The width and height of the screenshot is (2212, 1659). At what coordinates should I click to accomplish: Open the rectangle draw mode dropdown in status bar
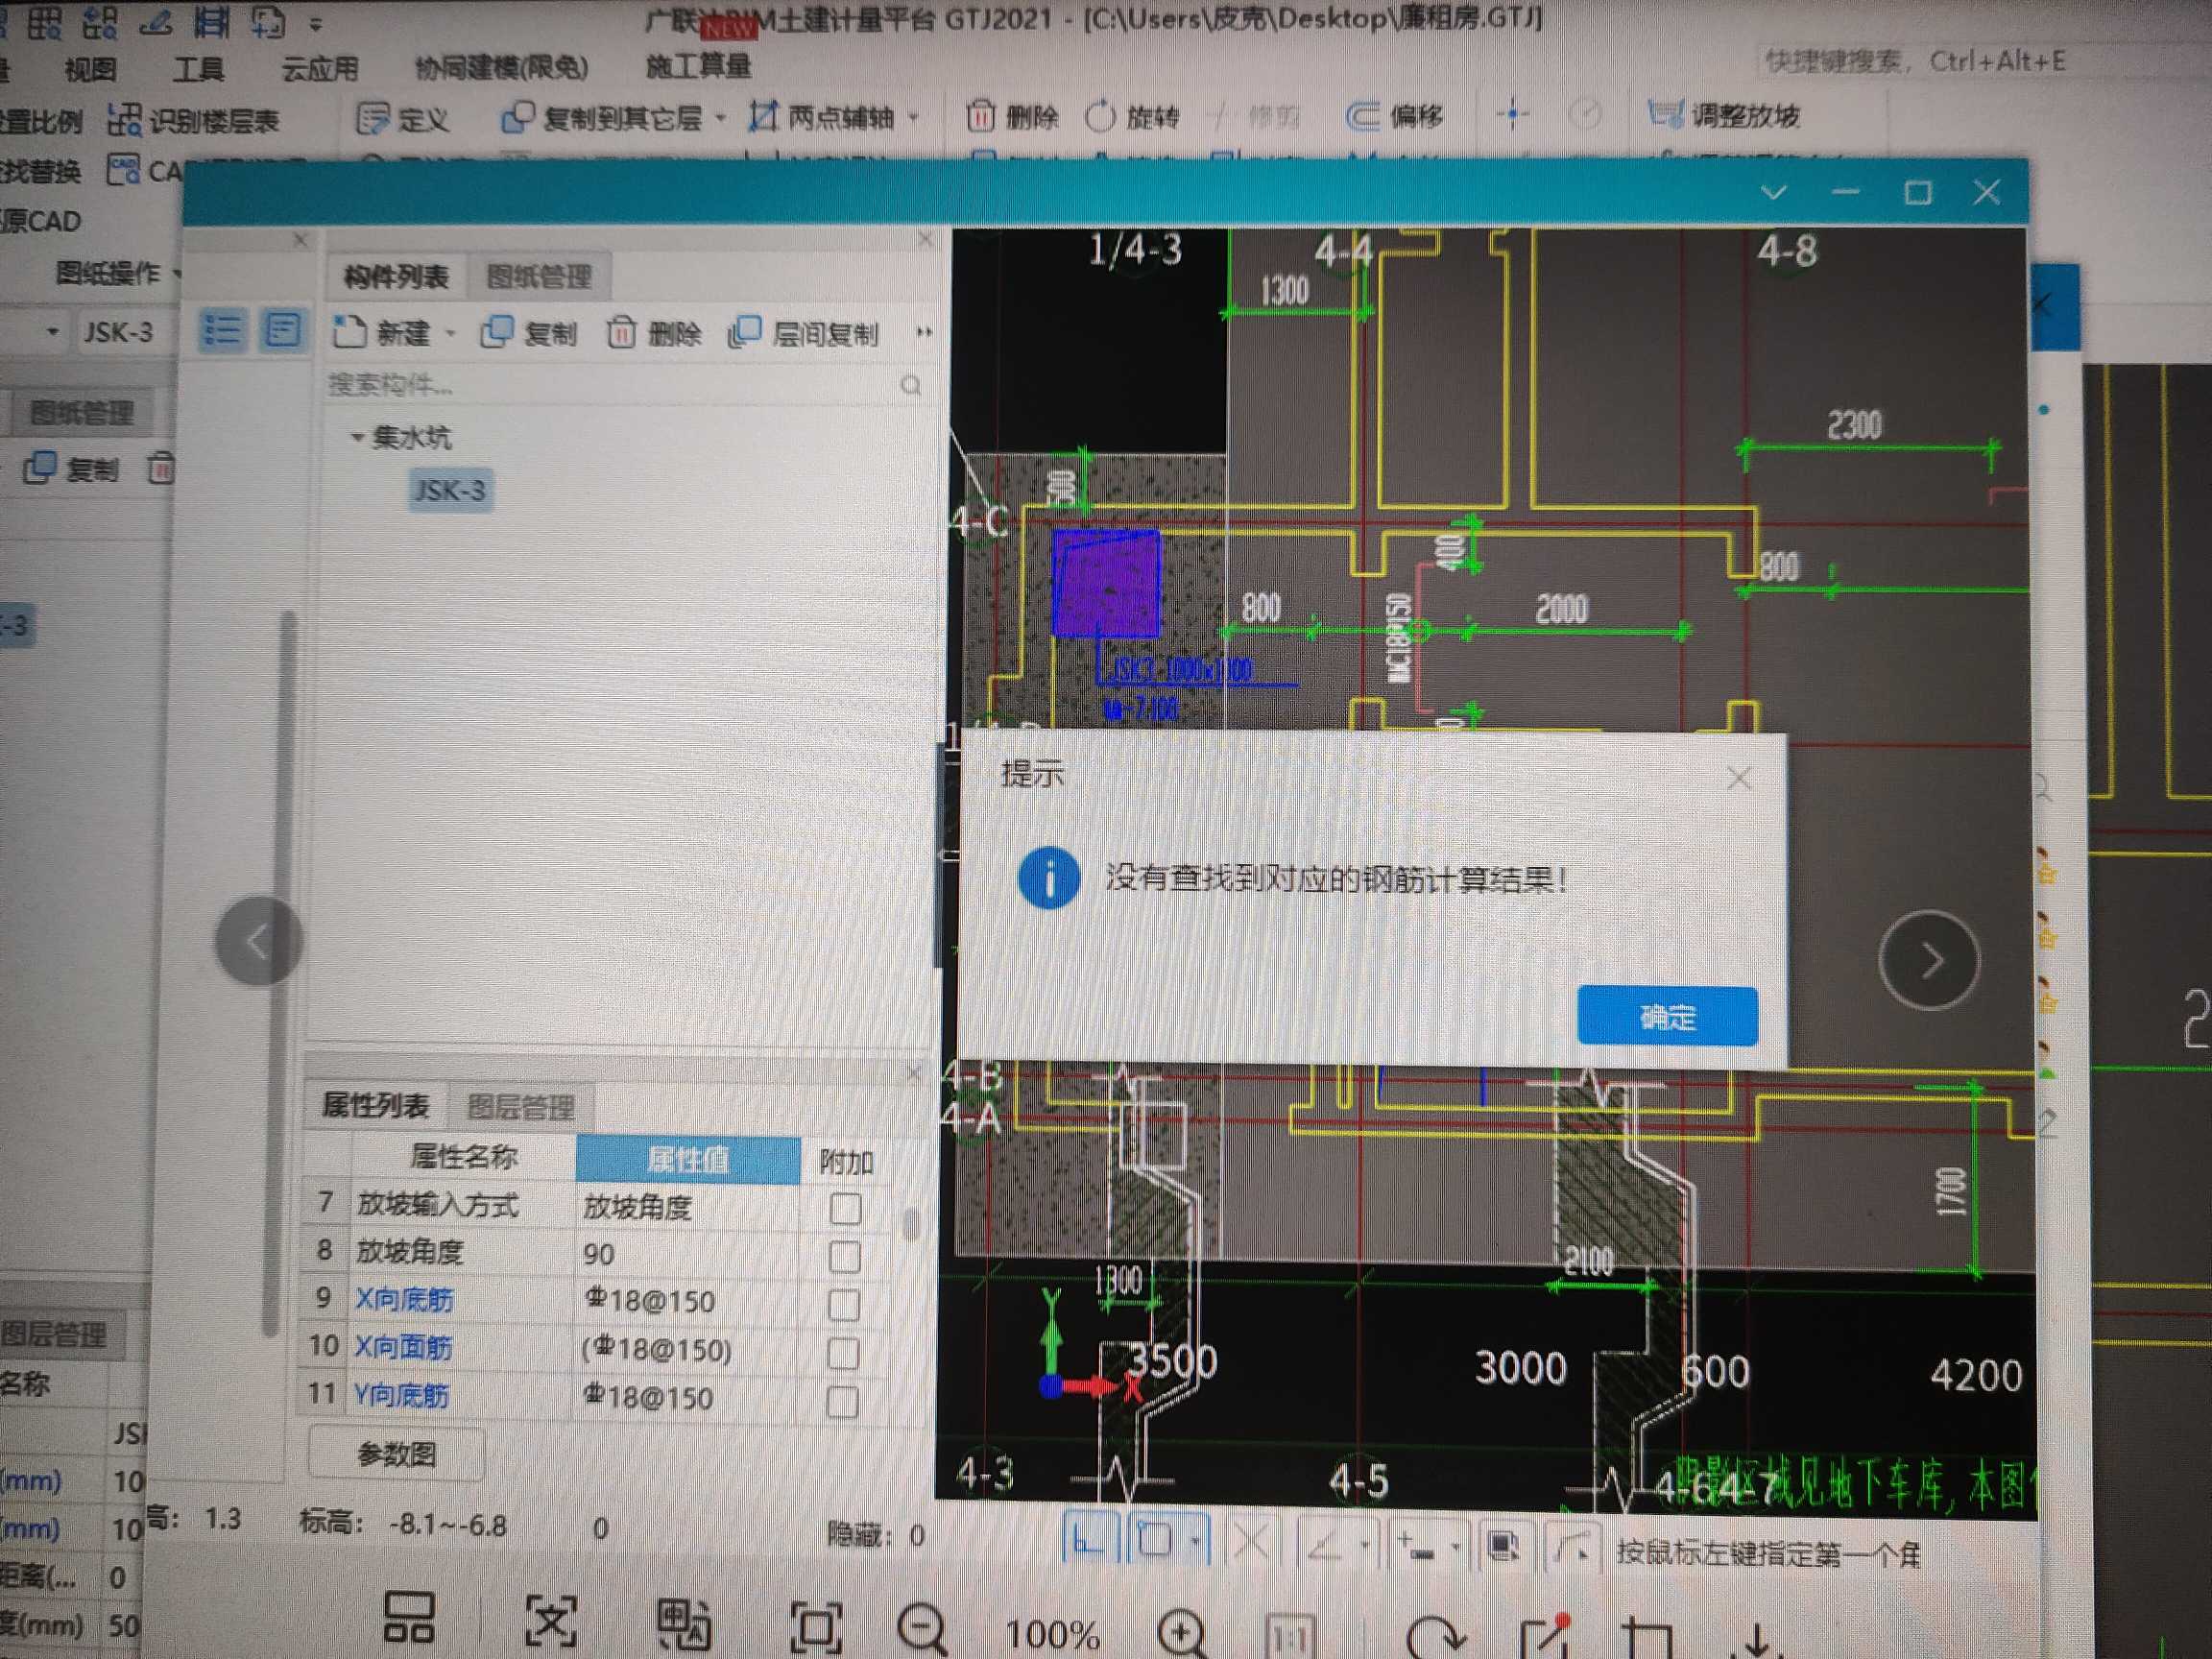[1196, 1541]
